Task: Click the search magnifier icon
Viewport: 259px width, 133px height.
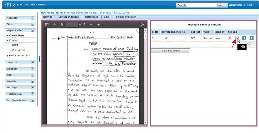Action: point(221,5)
